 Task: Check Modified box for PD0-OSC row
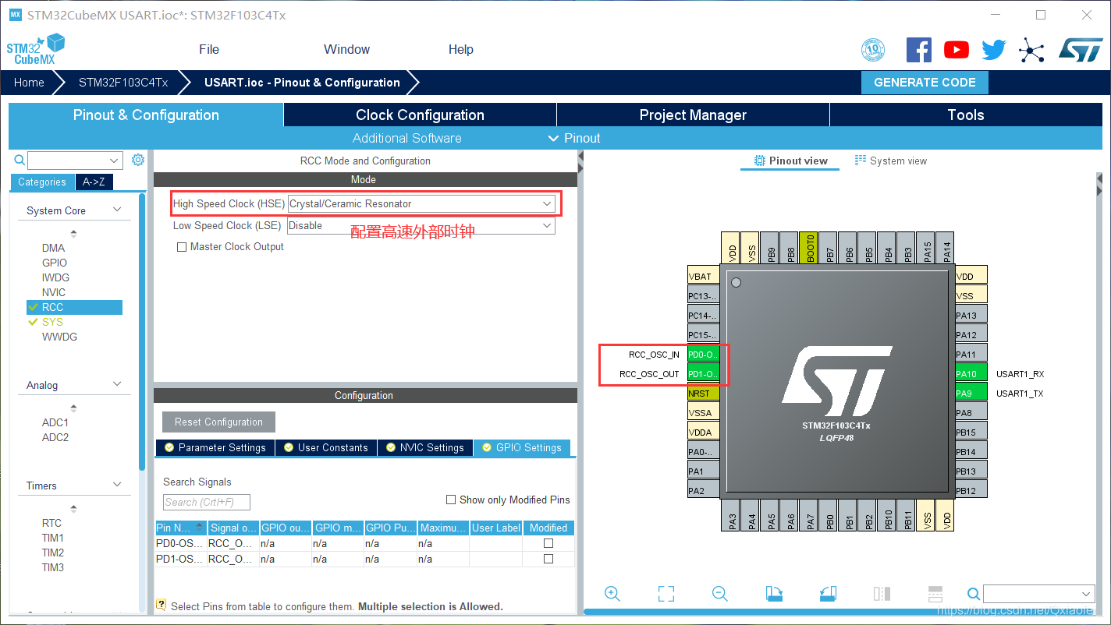548,542
